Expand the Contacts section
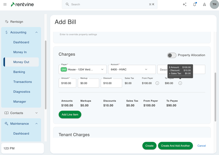This screenshot has width=219, height=155. pyautogui.click(x=36, y=113)
